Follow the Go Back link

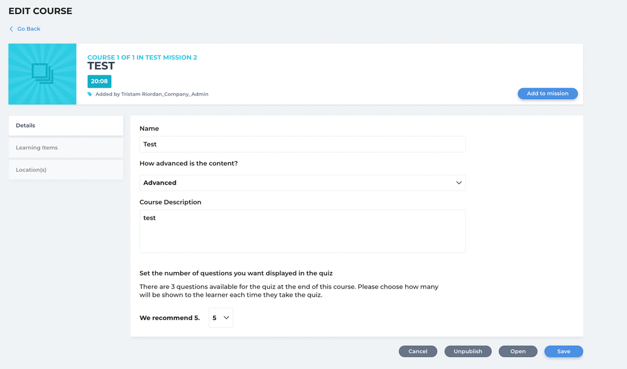[29, 29]
